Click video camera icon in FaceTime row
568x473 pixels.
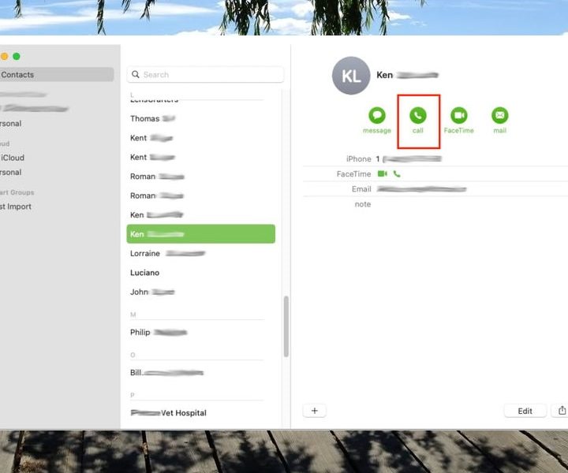tap(383, 173)
